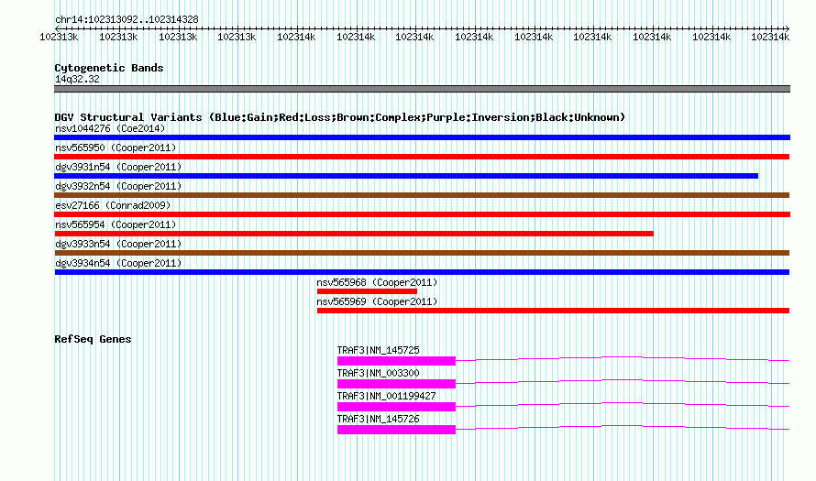Open the nsv1044276 (Coe2014) label
816x481 pixels.
[x=110, y=128]
